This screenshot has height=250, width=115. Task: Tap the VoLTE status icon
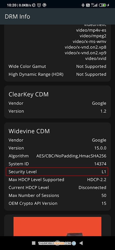pyautogui.click(x=88, y=5)
